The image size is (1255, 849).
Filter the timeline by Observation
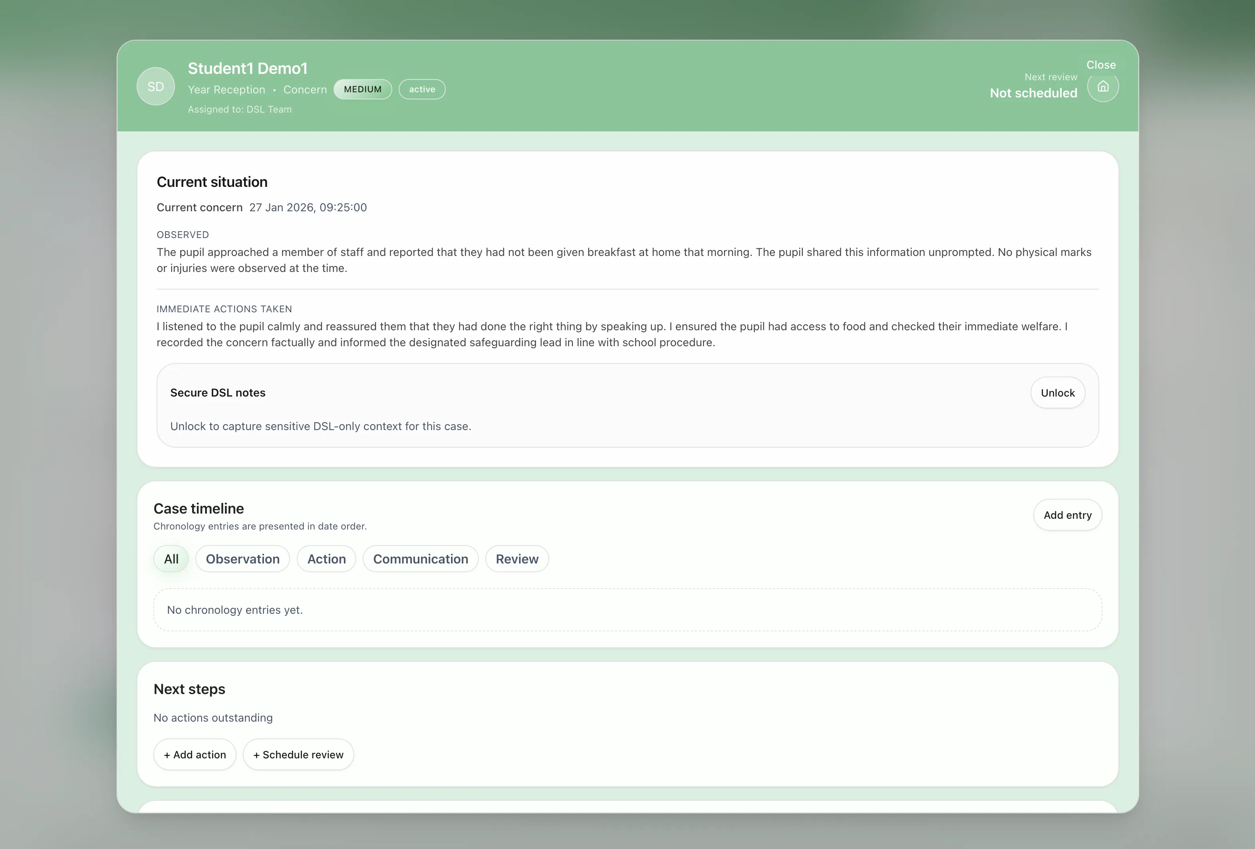(242, 559)
